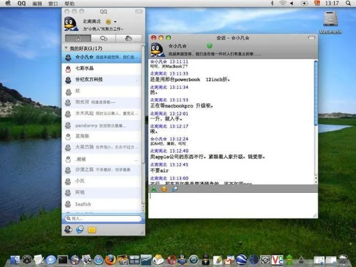356x267 pixels.
Task: Select contact pandonny
Action: [x=102, y=125]
